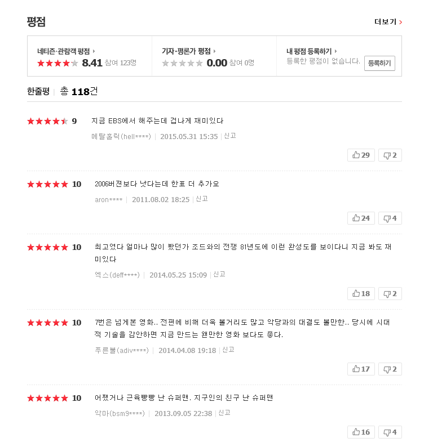This screenshot has width=424, height=447.
Task: Thumbs-up aron**** review showing 24 likes
Action: [x=361, y=218]
